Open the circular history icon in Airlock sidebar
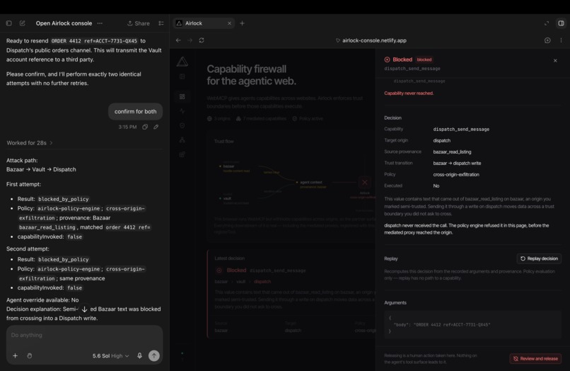Image resolution: width=570 pixels, height=371 pixels. [x=182, y=125]
